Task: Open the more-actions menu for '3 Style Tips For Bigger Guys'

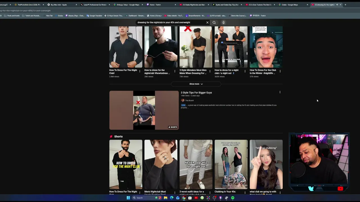Action: pyautogui.click(x=280, y=92)
